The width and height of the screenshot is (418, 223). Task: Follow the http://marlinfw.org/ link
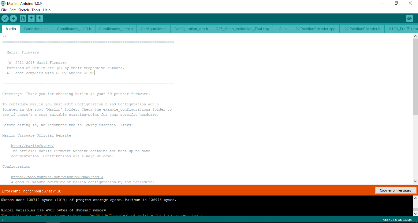[32, 146]
